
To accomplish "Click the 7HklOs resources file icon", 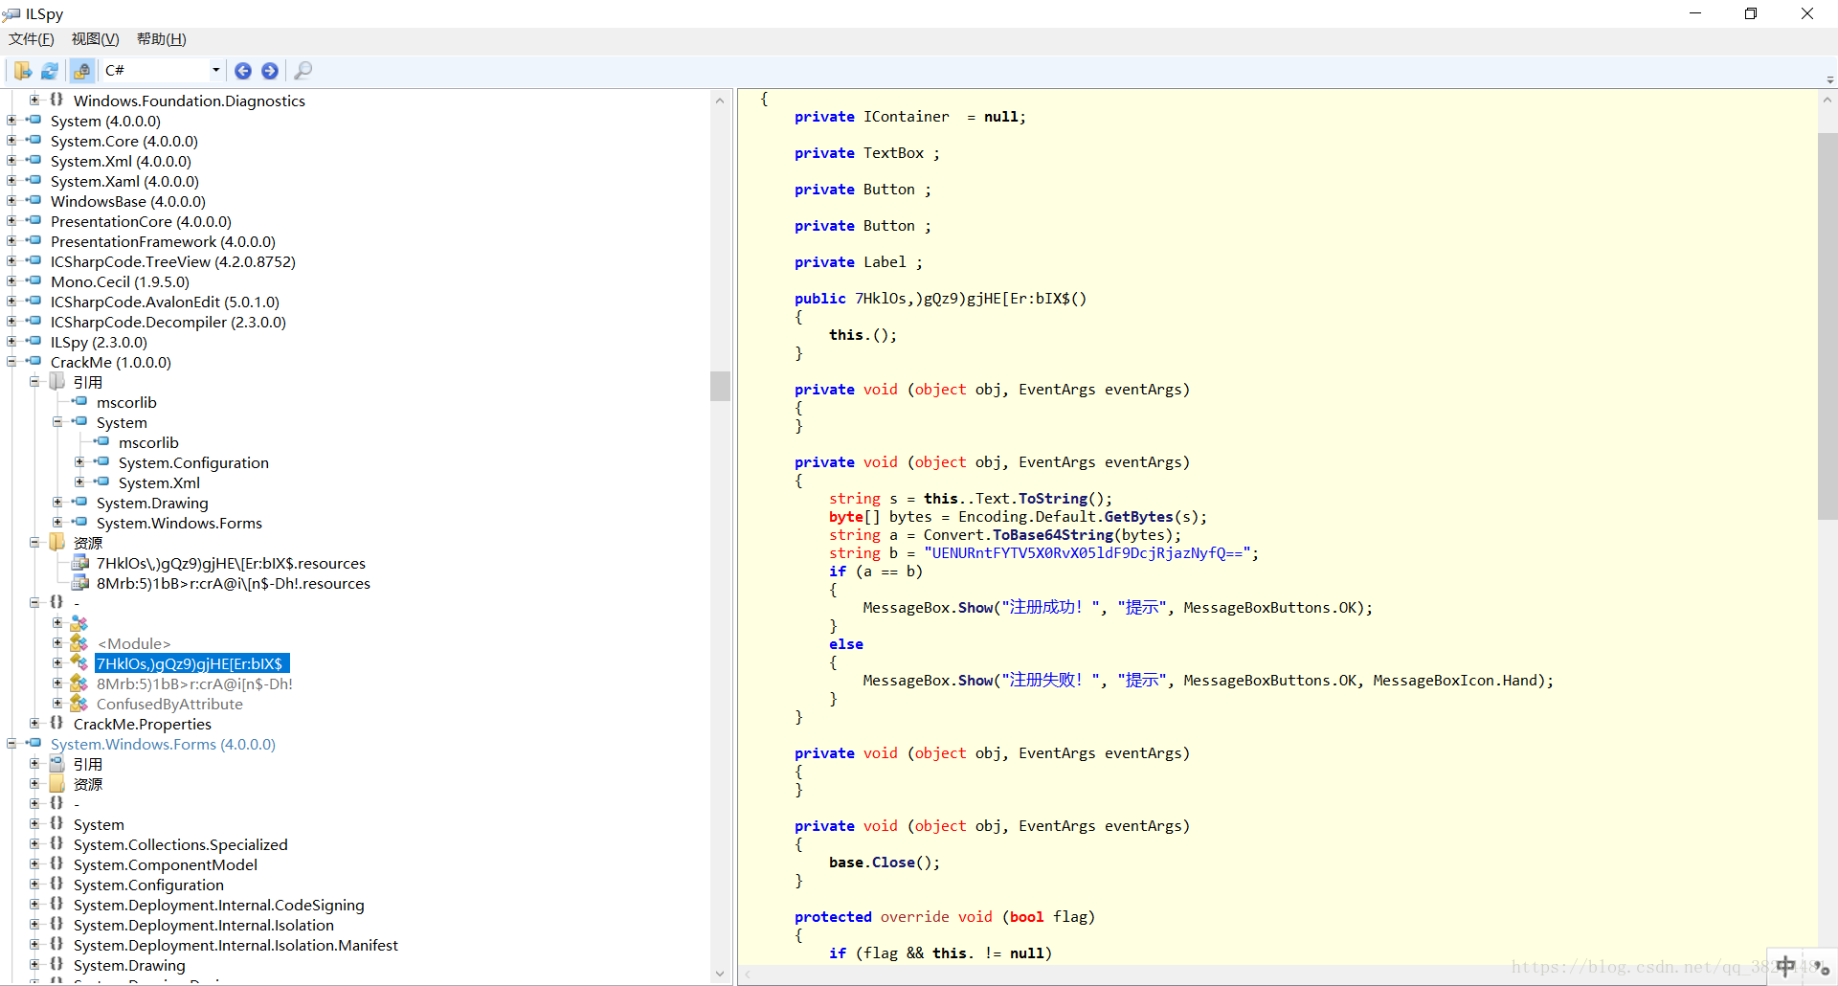I will pos(80,563).
